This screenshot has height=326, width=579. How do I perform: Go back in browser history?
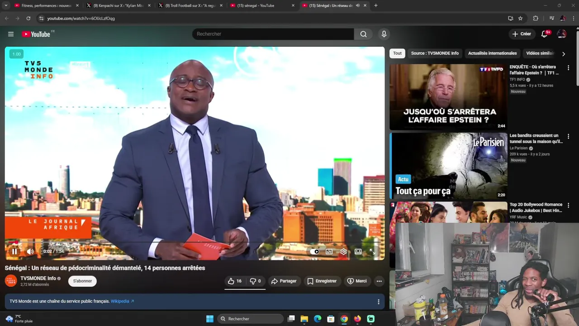click(6, 19)
